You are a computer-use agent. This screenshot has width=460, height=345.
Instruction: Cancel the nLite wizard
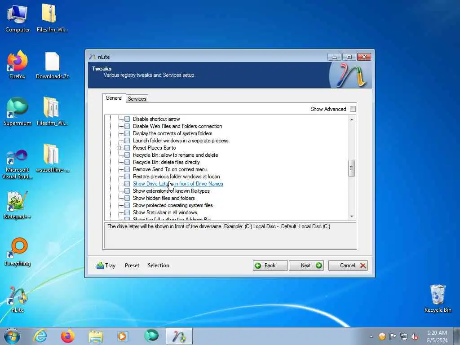tap(348, 265)
